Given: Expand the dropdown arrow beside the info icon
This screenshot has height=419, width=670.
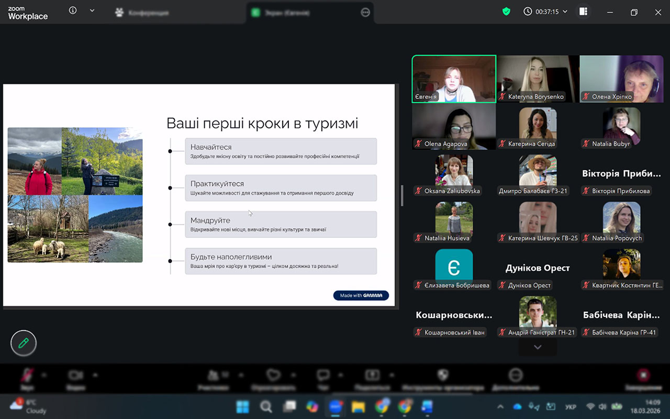Looking at the screenshot, I should [x=92, y=11].
